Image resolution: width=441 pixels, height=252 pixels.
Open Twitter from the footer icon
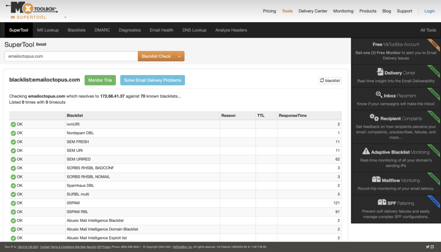click(428, 247)
